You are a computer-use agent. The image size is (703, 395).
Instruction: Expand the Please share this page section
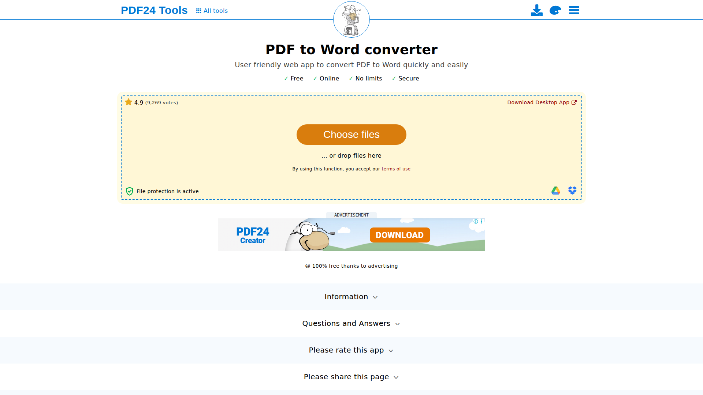click(351, 377)
